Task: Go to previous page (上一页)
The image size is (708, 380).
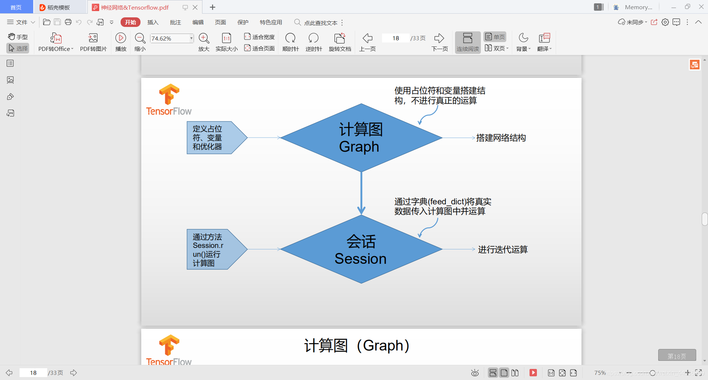Action: coord(368,42)
